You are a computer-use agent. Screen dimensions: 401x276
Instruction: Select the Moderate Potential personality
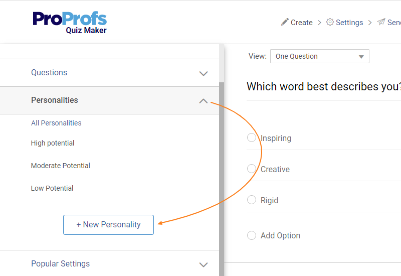click(x=61, y=166)
